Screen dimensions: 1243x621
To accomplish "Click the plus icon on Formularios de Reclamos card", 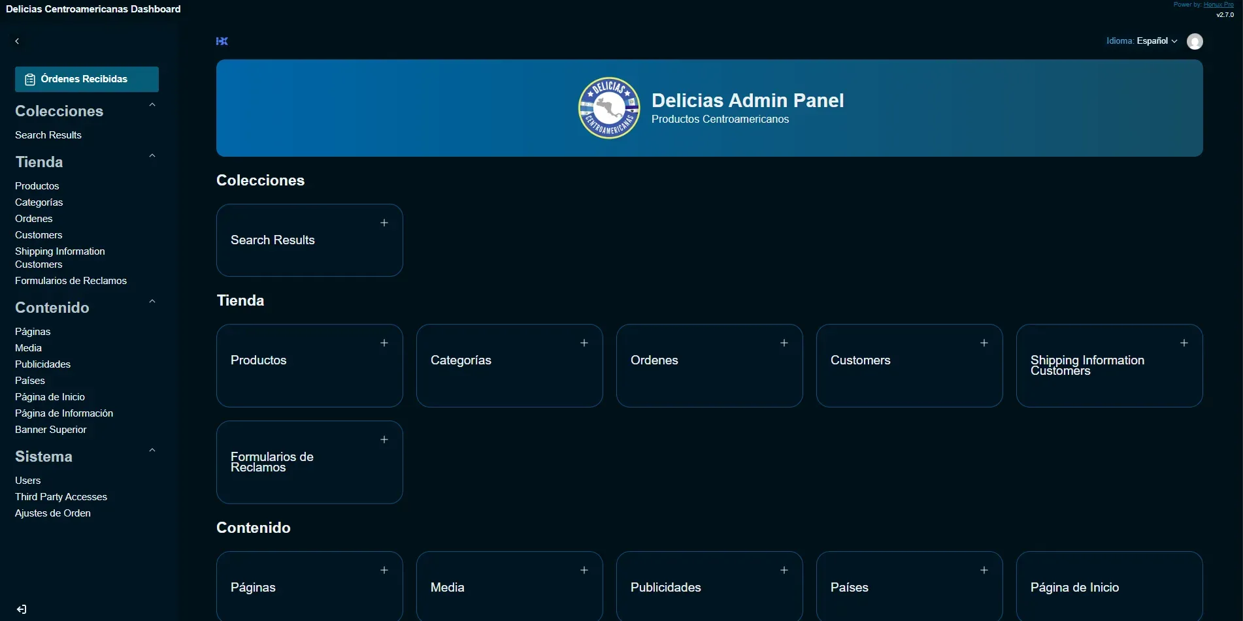I will [384, 439].
